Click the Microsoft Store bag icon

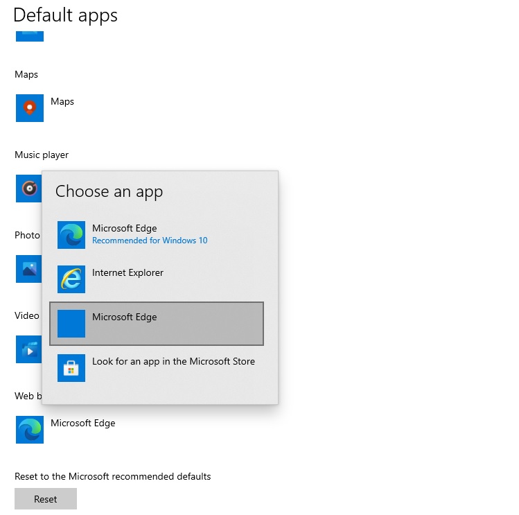71,368
